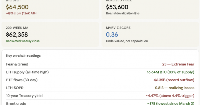Select 'Reclaimed weekly close' status text

[23, 41]
